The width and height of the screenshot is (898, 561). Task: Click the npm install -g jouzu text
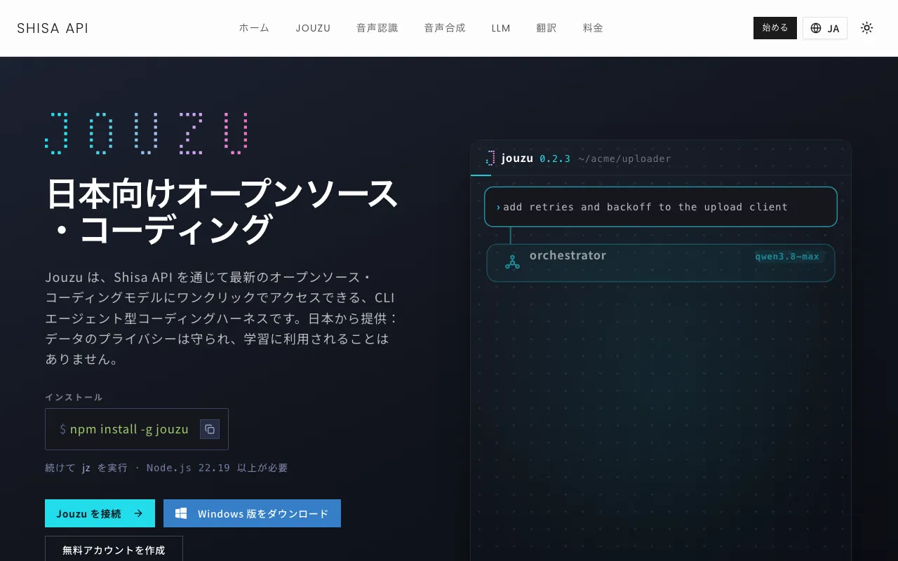[129, 429]
